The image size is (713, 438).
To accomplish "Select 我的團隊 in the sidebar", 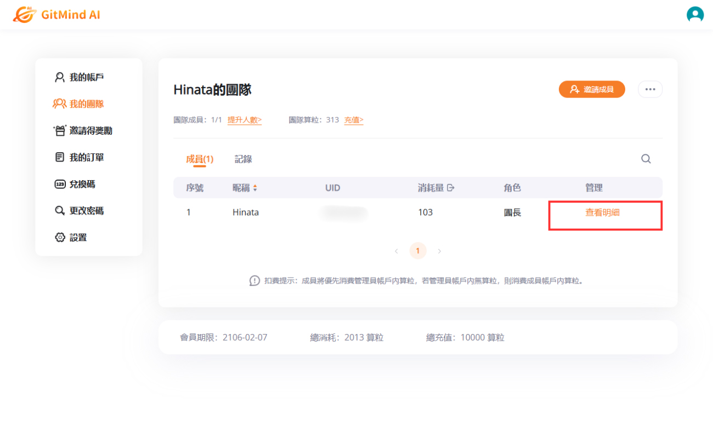I will pyautogui.click(x=78, y=104).
